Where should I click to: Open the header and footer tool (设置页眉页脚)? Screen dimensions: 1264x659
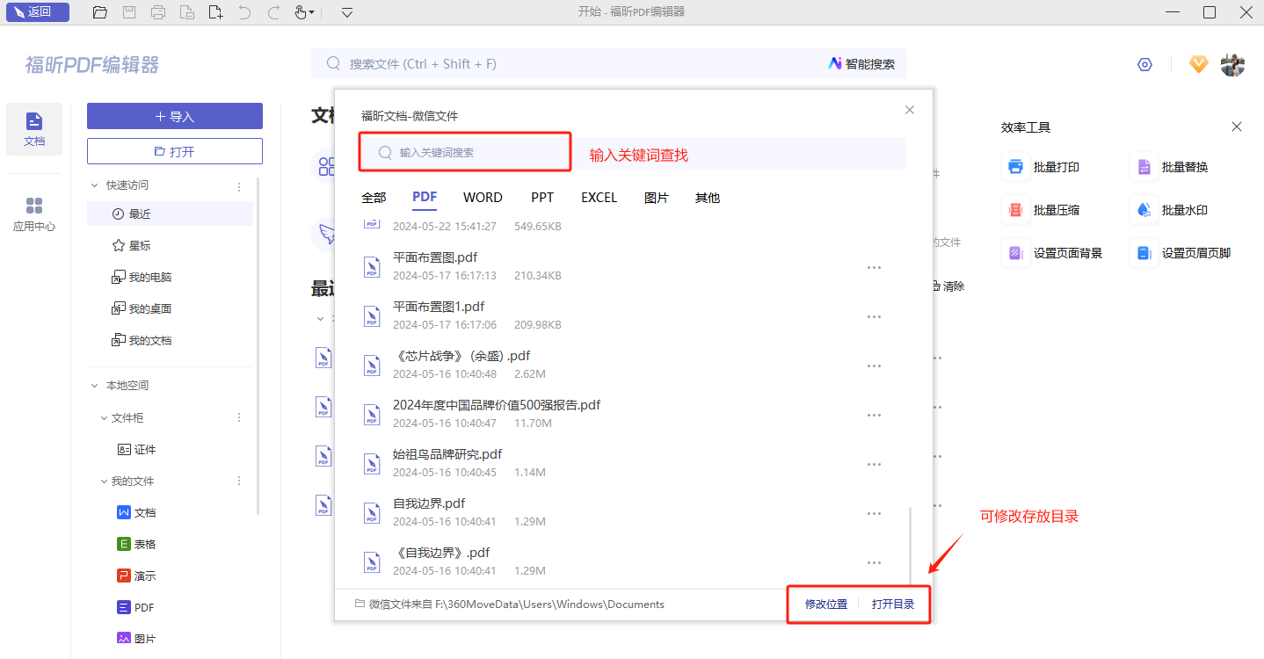[x=1144, y=253]
